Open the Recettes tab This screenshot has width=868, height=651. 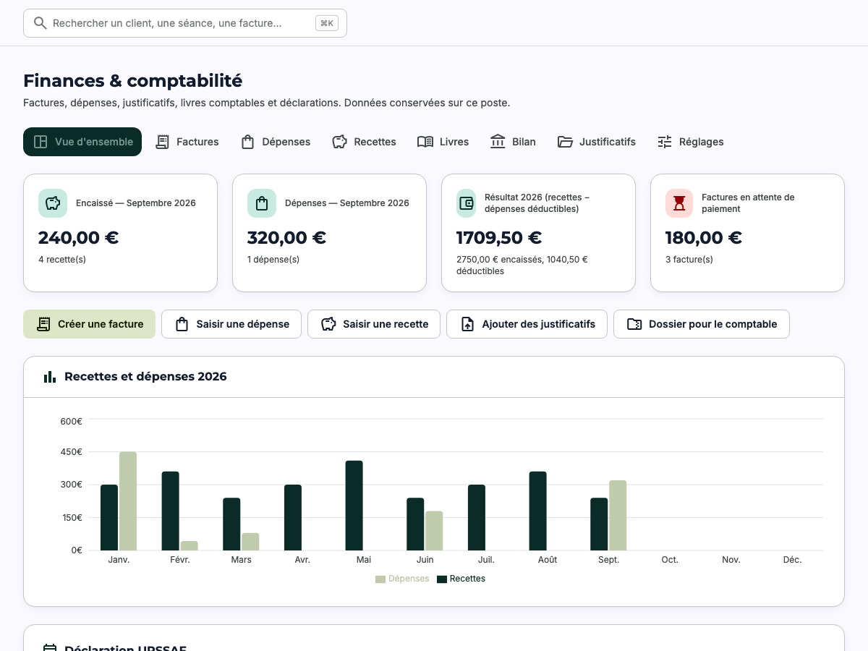click(365, 142)
